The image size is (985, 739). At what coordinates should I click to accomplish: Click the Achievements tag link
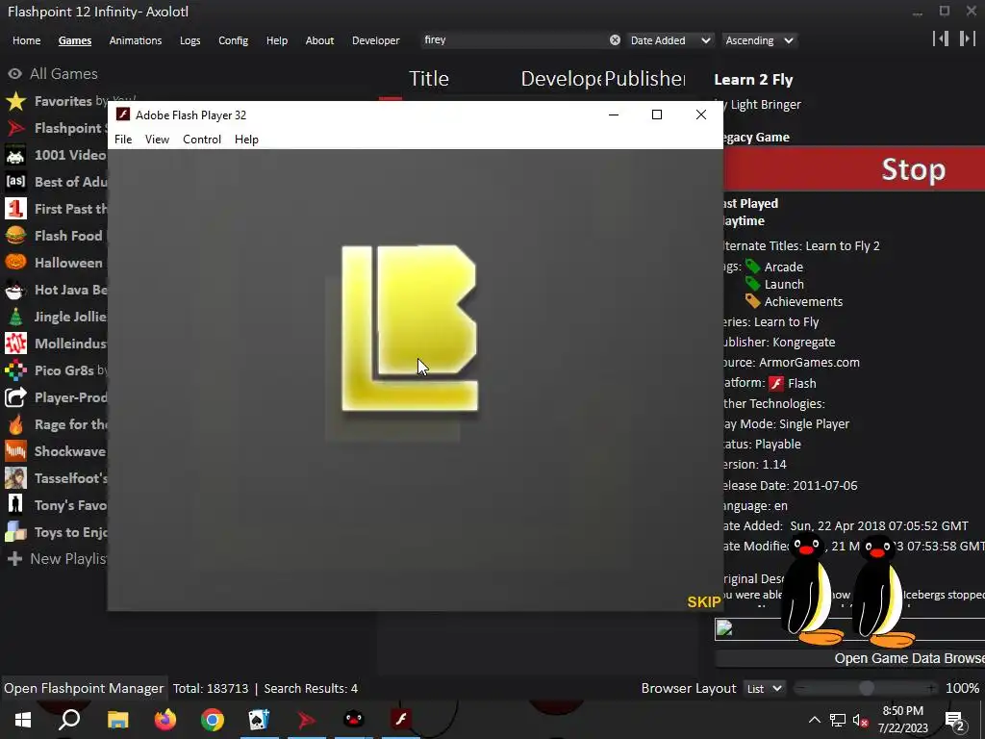(803, 301)
